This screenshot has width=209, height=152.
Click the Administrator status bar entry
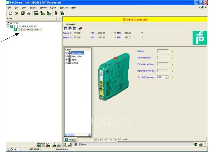(x=62, y=149)
